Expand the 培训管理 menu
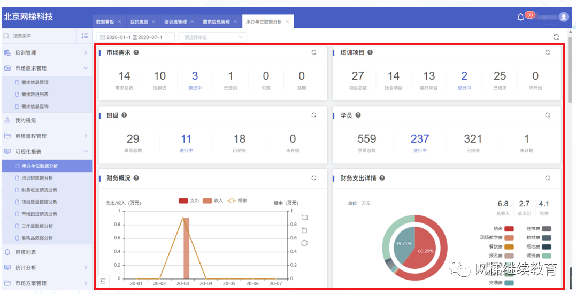Viewport: 576px width, 294px height. click(x=47, y=53)
